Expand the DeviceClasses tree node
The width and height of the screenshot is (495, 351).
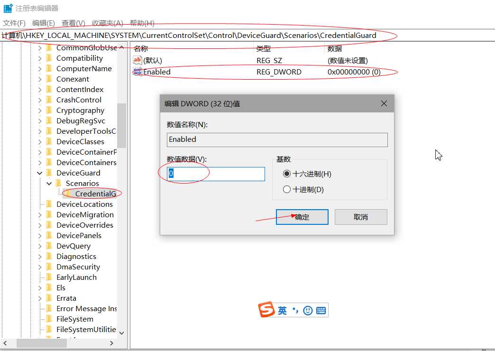[x=39, y=142]
